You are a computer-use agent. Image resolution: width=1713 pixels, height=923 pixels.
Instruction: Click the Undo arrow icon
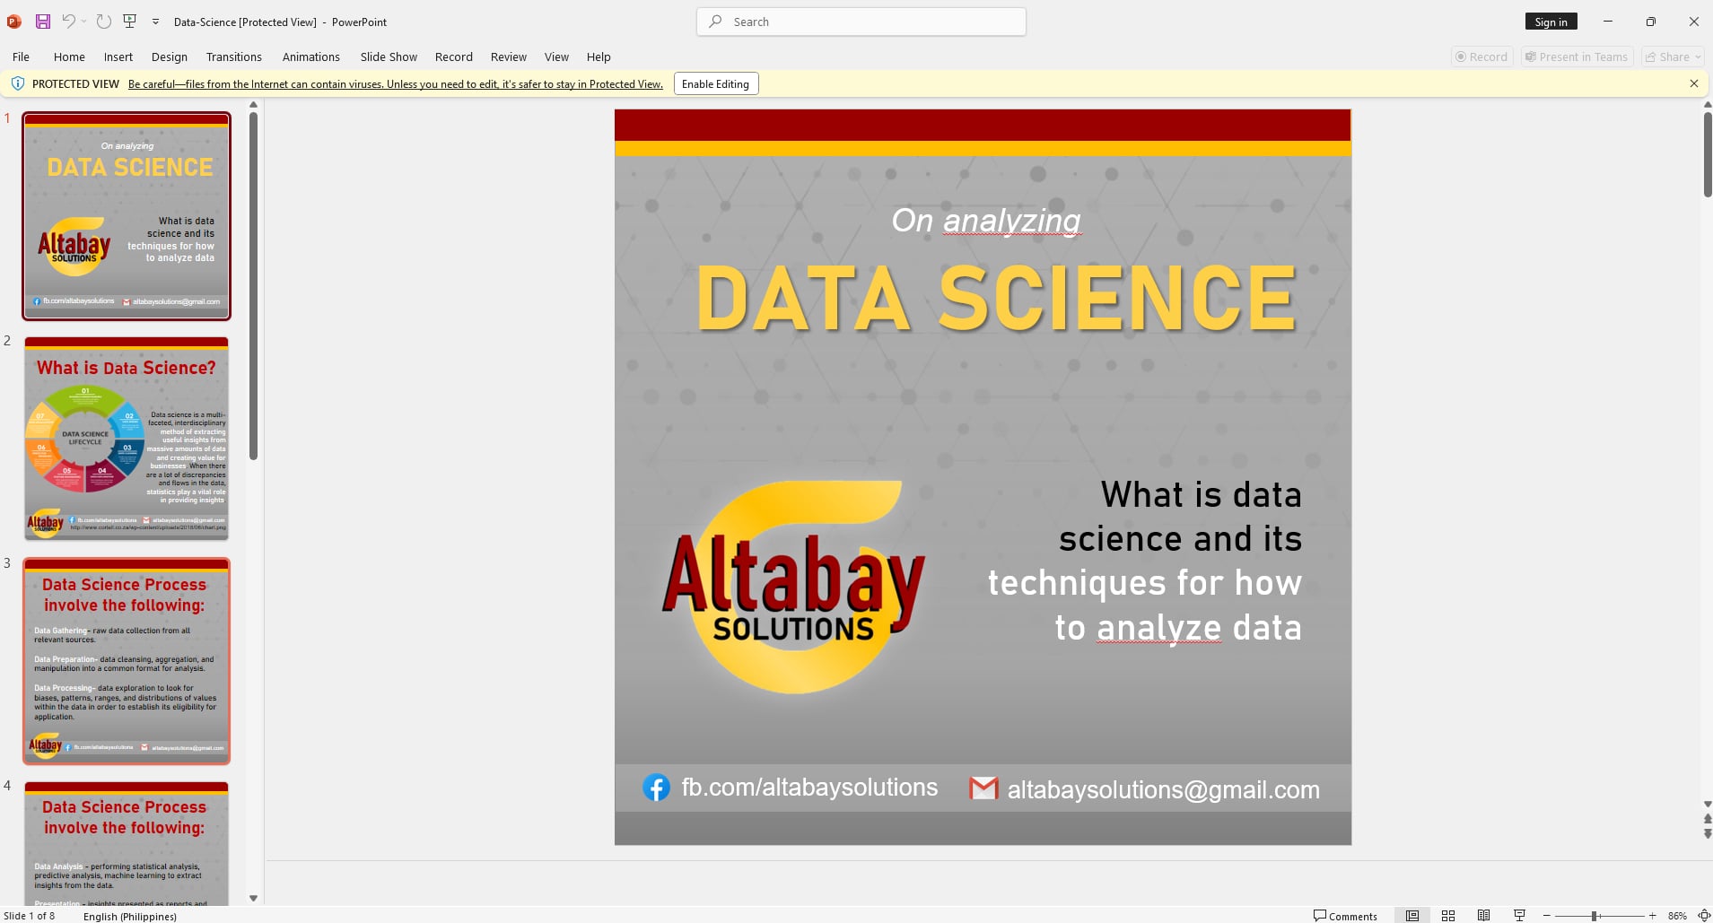click(x=67, y=22)
